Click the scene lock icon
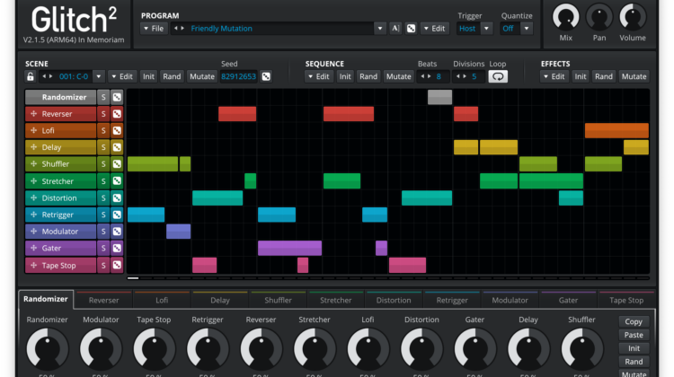674x377 pixels. (30, 76)
